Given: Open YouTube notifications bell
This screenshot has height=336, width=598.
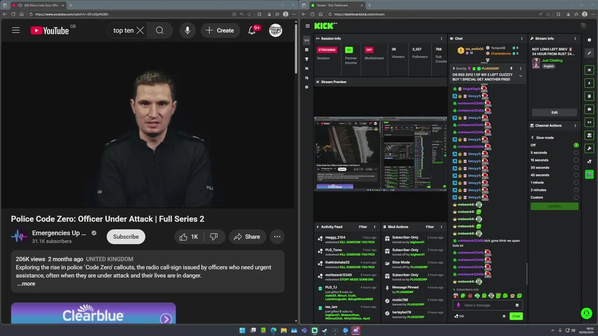Looking at the screenshot, I should [252, 30].
